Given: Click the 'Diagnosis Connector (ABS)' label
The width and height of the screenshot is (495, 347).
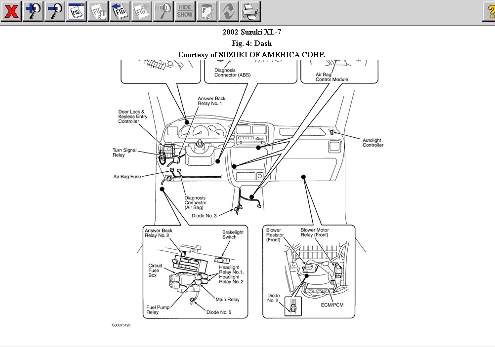Looking at the screenshot, I should 232,73.
